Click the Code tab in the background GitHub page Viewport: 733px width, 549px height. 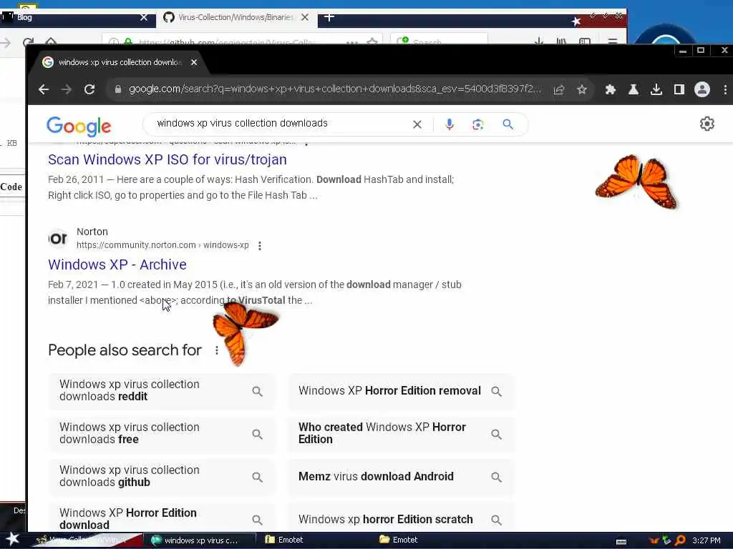pos(11,187)
